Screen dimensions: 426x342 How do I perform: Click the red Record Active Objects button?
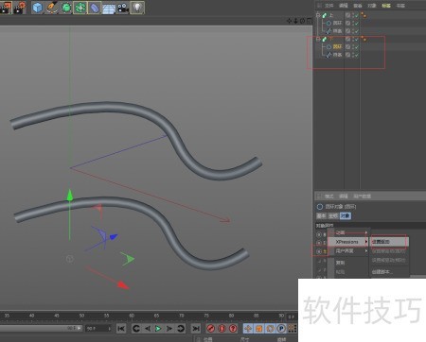point(211,329)
